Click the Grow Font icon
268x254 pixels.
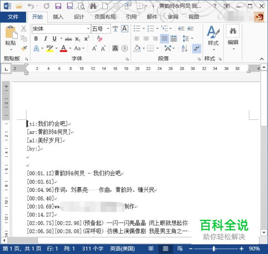(94, 48)
